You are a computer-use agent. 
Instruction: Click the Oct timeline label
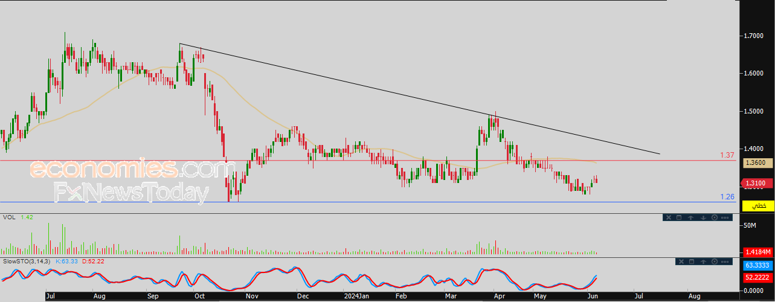199,297
